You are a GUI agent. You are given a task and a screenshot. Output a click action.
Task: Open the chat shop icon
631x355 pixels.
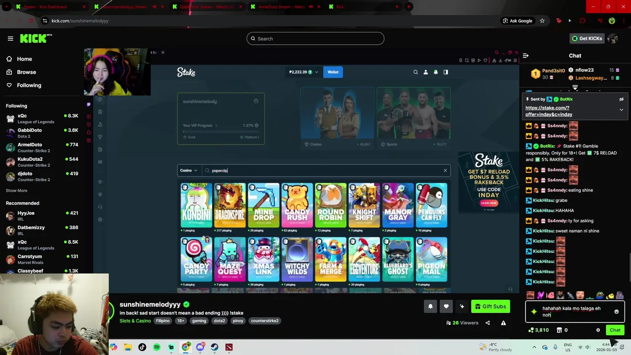click(x=559, y=330)
